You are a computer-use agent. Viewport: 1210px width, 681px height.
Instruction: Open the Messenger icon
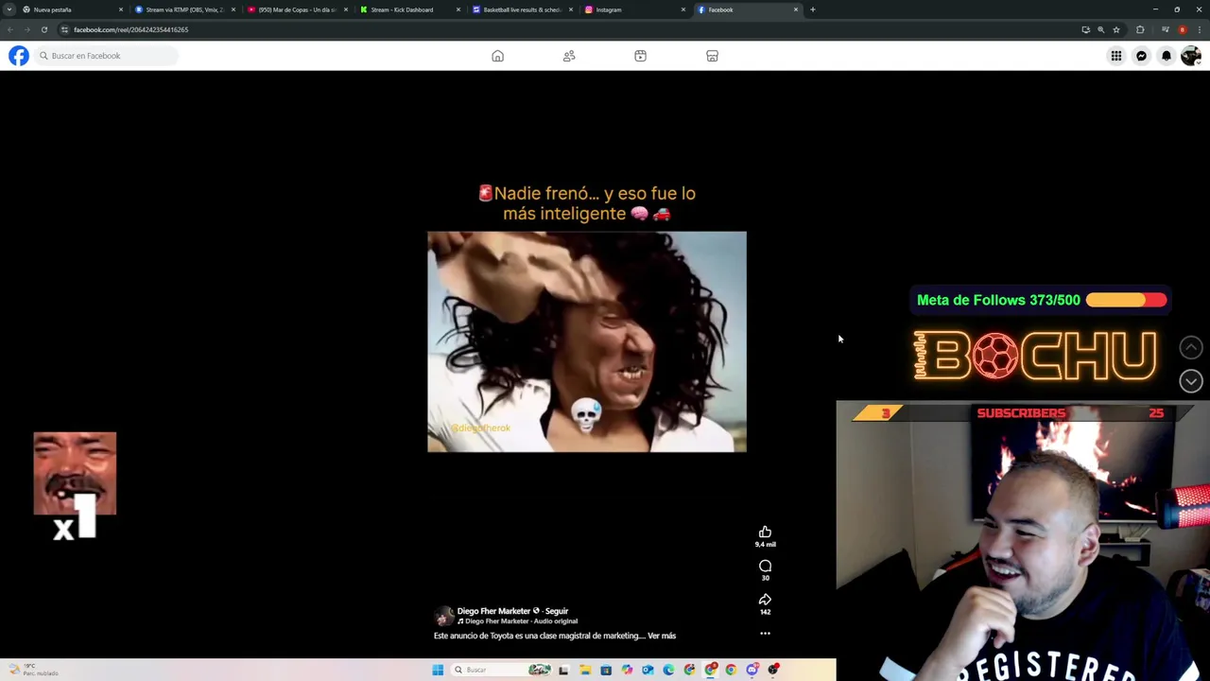tap(1141, 56)
